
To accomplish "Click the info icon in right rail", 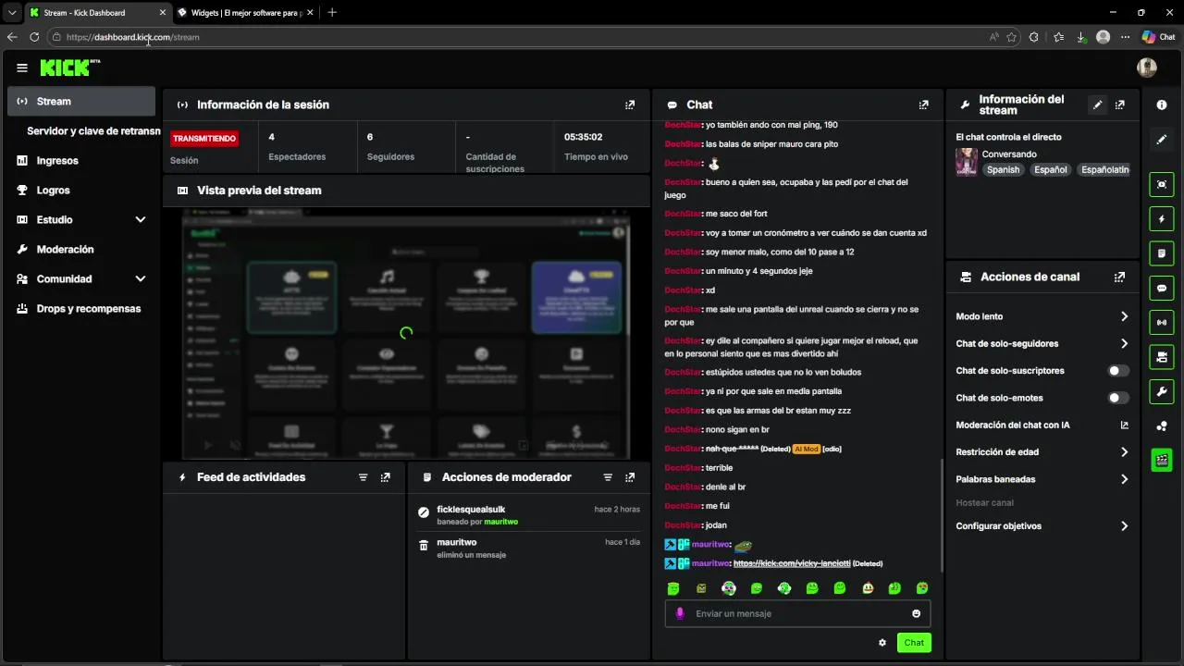I will click(x=1162, y=105).
